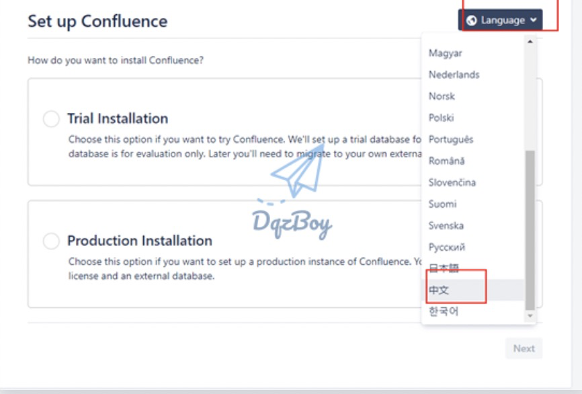Screen dimensions: 582x394
Task: Choose Svenska from the language list
Action: [473, 225]
